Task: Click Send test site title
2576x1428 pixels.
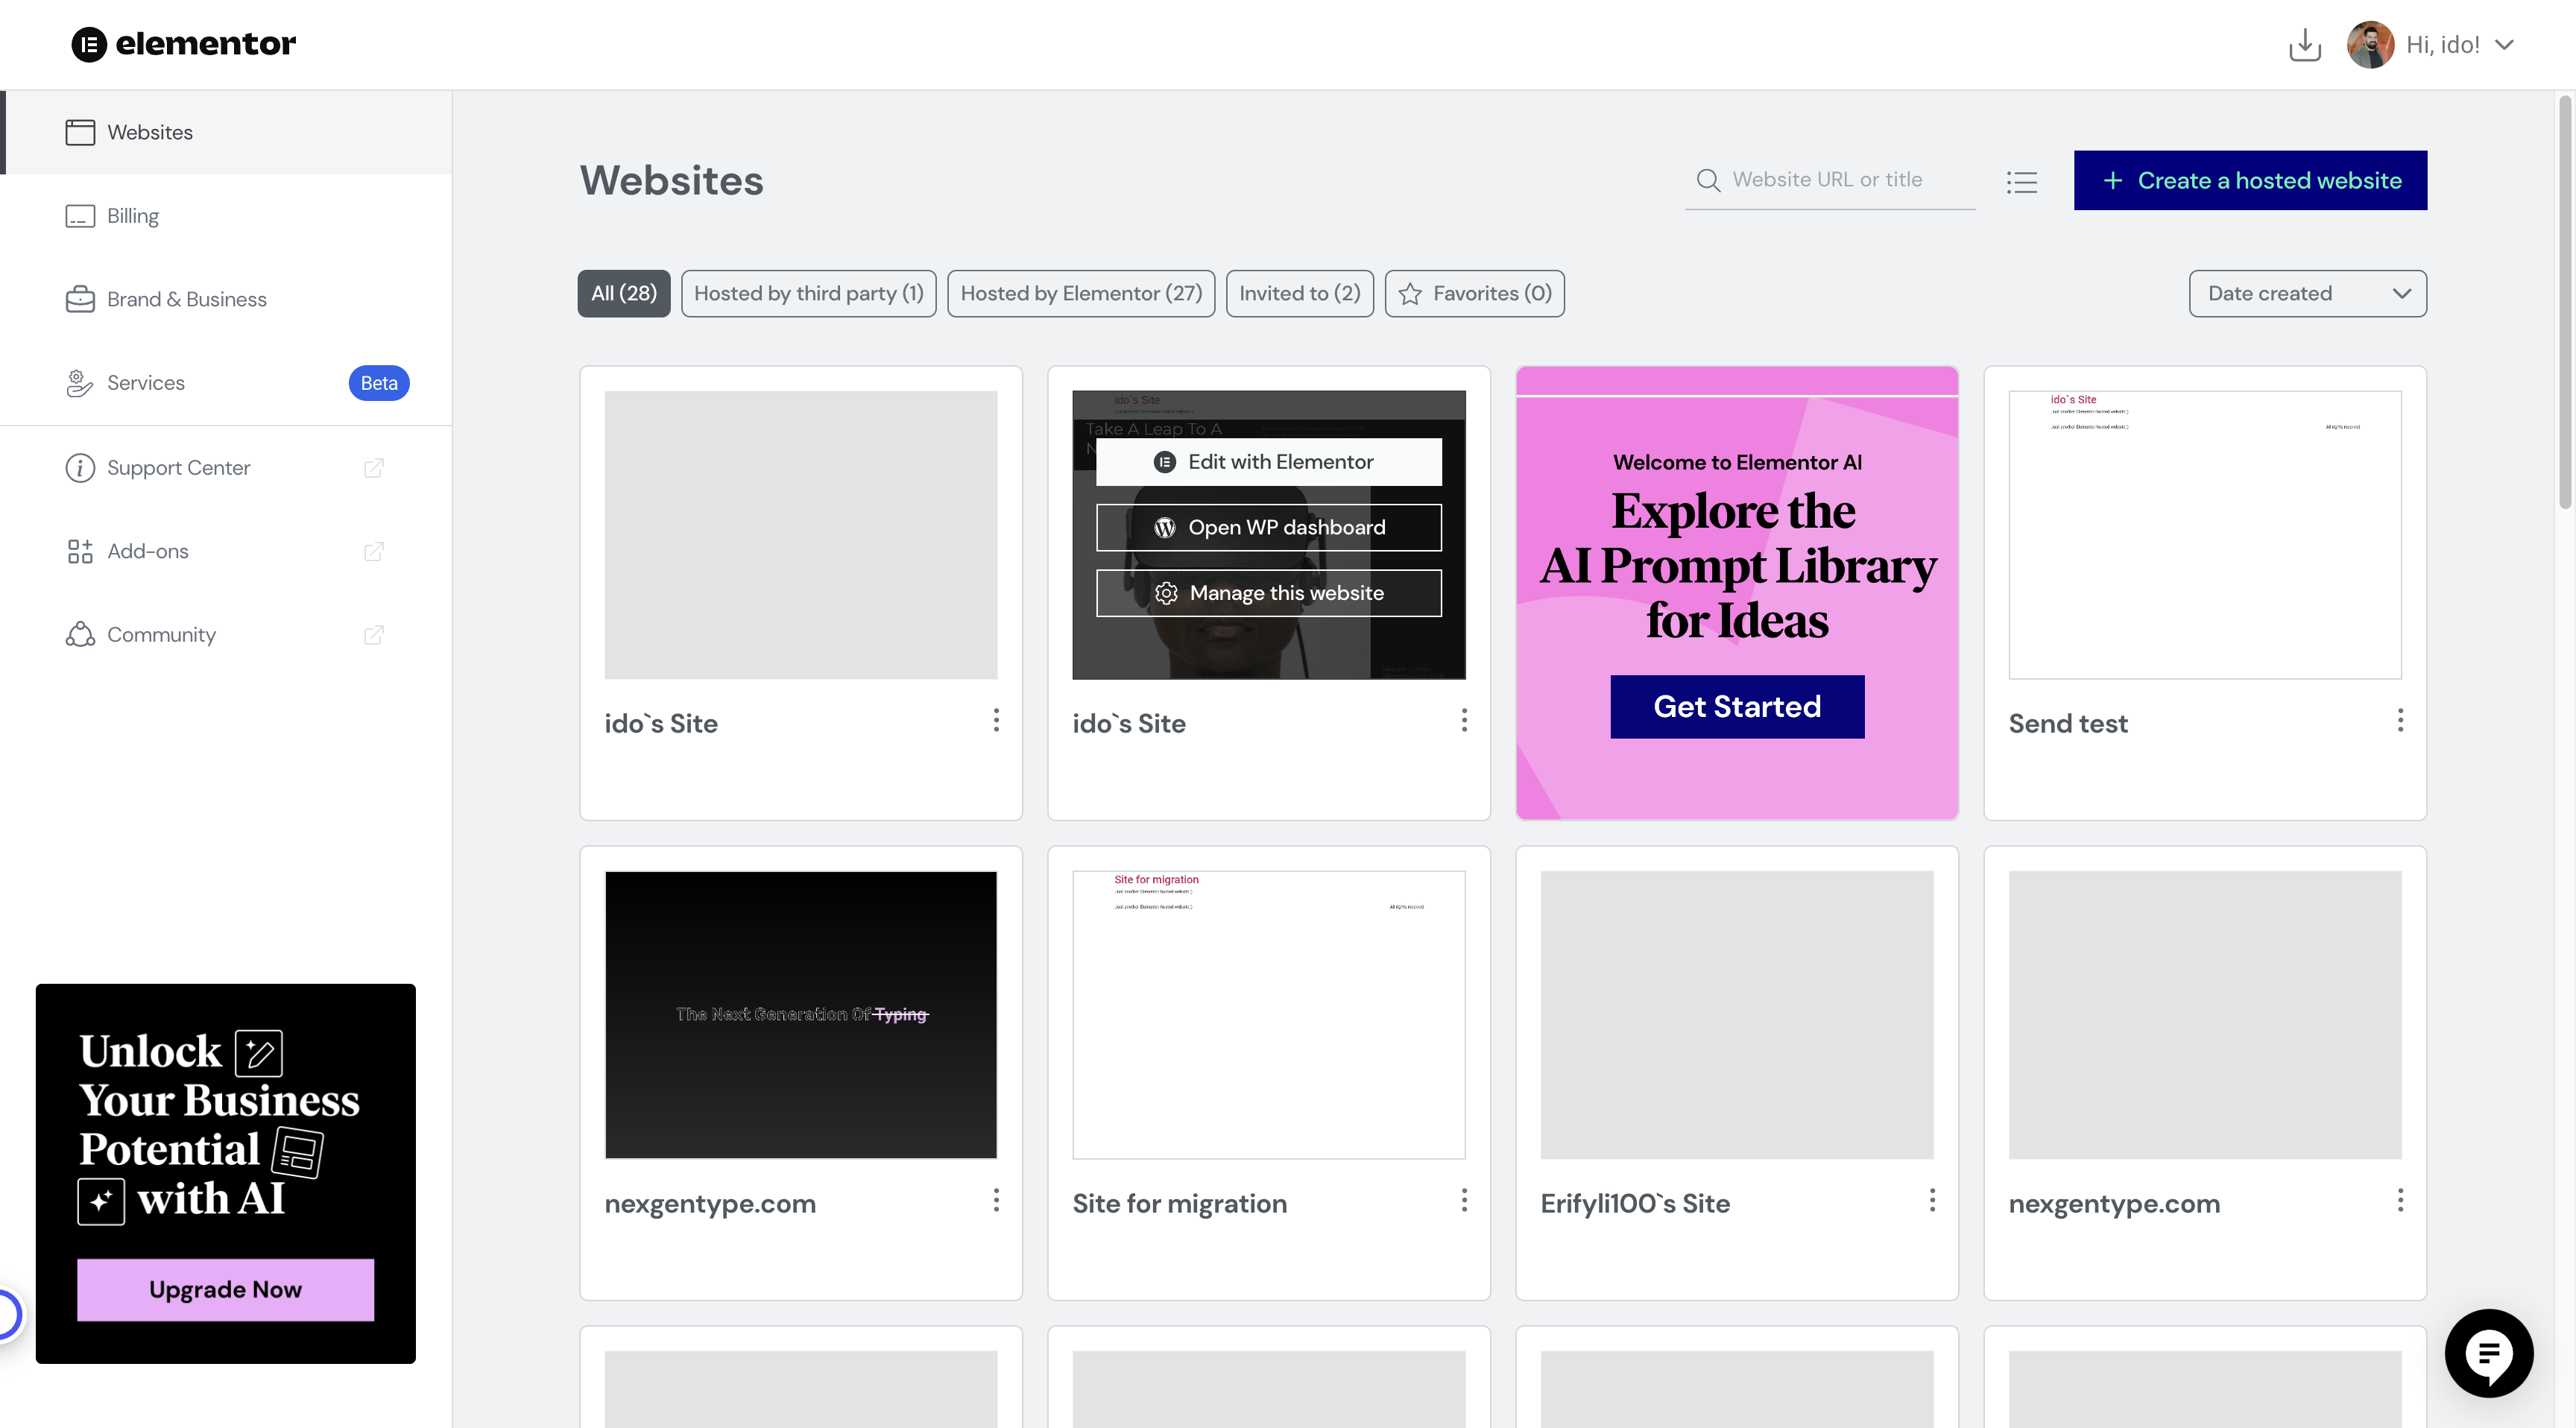Action: [2067, 724]
